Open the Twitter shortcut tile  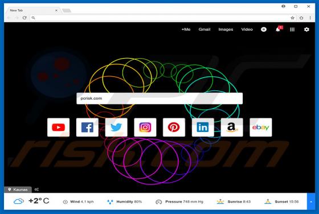pos(116,127)
